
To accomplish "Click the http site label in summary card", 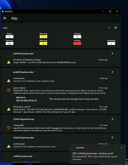I will click(5, 28).
